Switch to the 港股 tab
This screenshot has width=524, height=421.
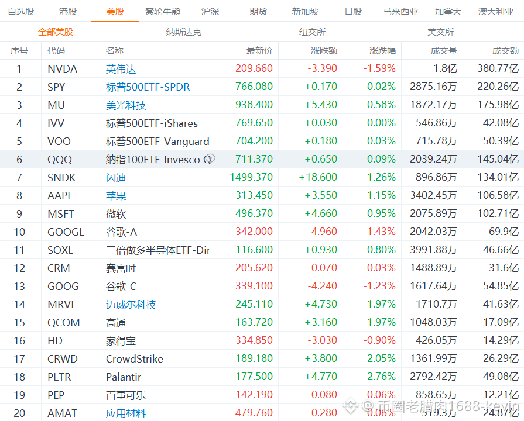tap(68, 11)
